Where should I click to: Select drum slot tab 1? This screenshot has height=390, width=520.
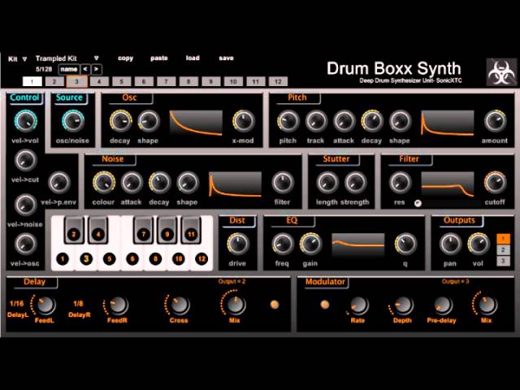[x=32, y=81]
